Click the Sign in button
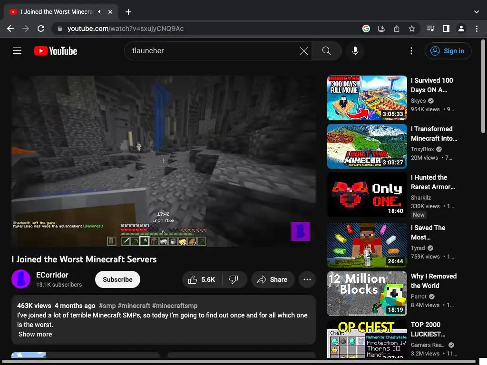The image size is (487, 365). pyautogui.click(x=448, y=51)
